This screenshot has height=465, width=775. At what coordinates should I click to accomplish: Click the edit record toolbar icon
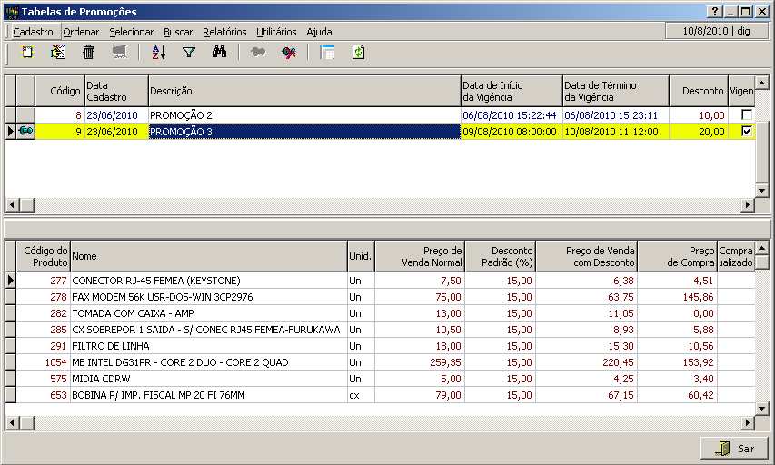tap(58, 53)
